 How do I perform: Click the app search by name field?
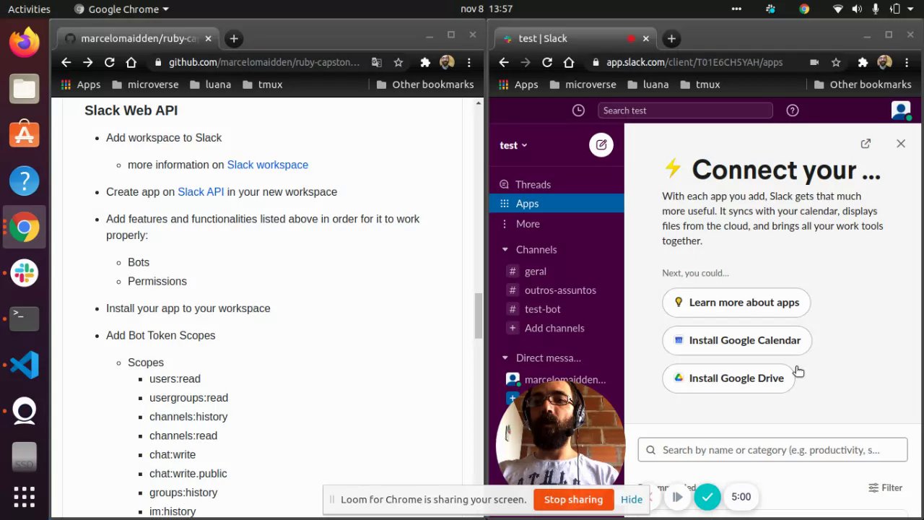point(772,450)
